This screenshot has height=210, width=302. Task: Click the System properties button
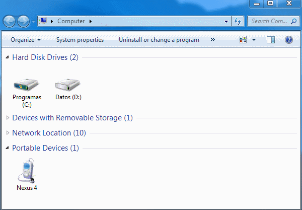coord(80,40)
